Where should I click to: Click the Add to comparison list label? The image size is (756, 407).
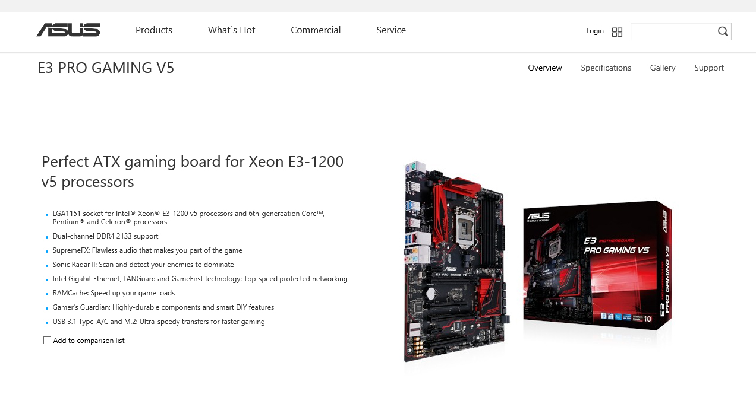pos(89,341)
